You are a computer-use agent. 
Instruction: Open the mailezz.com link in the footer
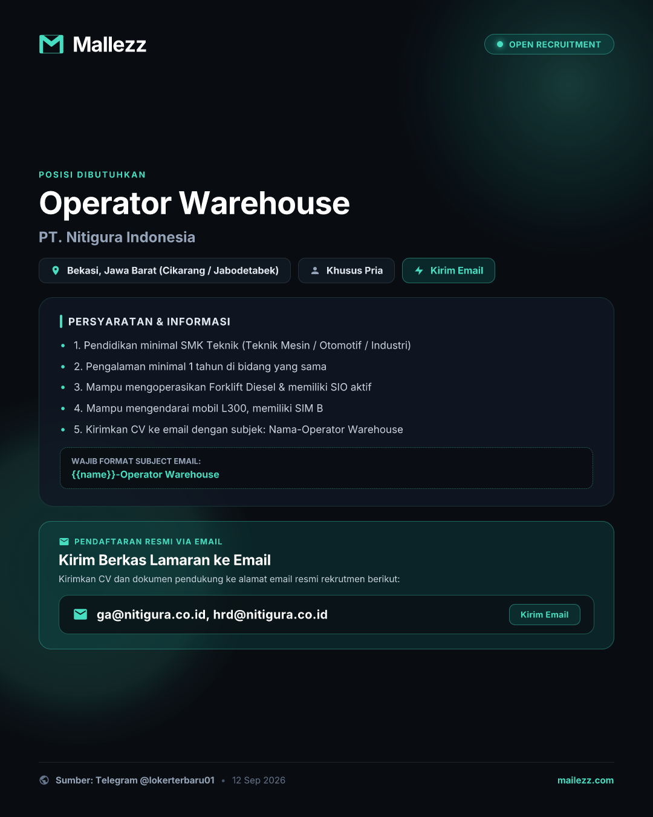point(585,780)
